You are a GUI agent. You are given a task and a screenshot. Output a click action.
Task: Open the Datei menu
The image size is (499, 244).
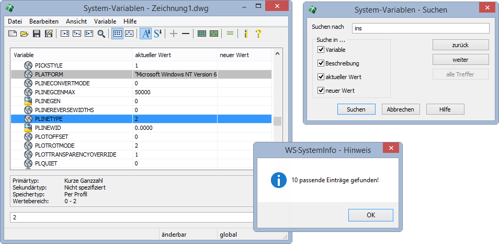(x=15, y=21)
